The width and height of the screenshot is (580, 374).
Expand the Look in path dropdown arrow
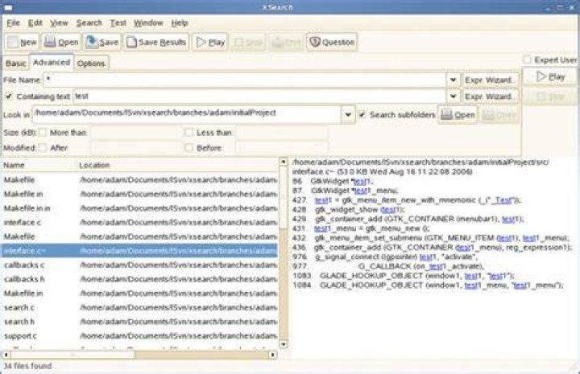348,115
